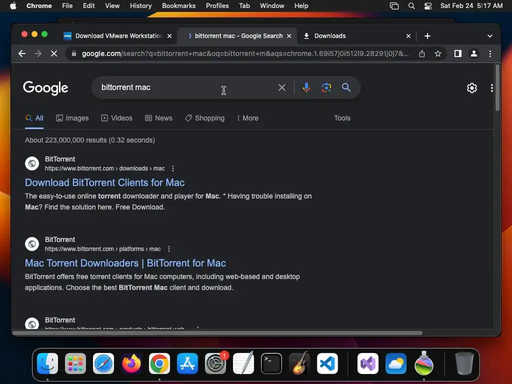Open the Tools search options
This screenshot has height=384, width=512.
(x=342, y=118)
